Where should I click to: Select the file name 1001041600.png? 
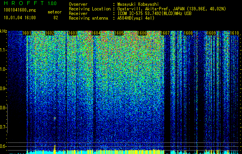click(20, 10)
